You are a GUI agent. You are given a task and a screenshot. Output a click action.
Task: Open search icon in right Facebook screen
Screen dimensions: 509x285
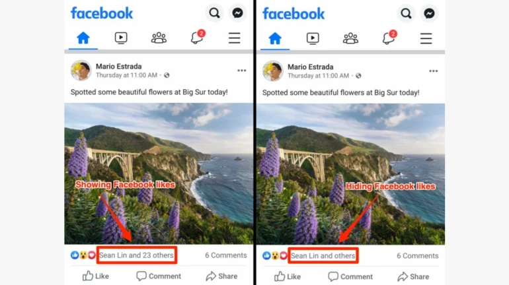(x=406, y=14)
